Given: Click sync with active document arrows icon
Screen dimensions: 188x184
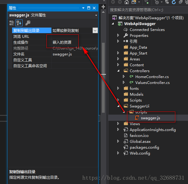Looking at the screenshot, I should pyautogui.click(x=167, y=2).
